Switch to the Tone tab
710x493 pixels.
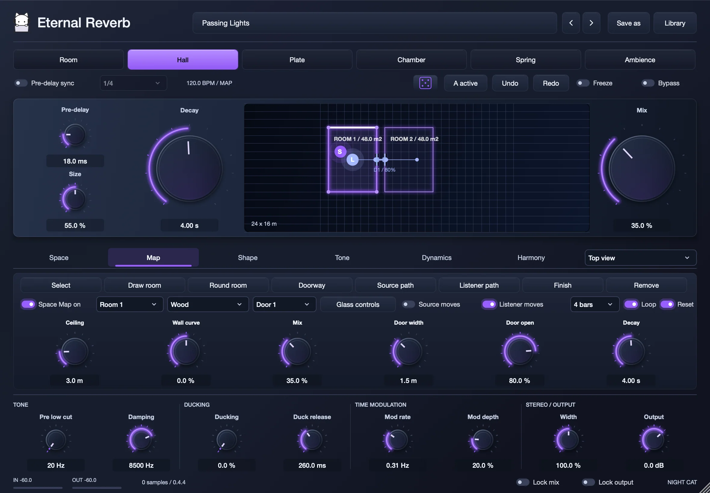point(342,258)
